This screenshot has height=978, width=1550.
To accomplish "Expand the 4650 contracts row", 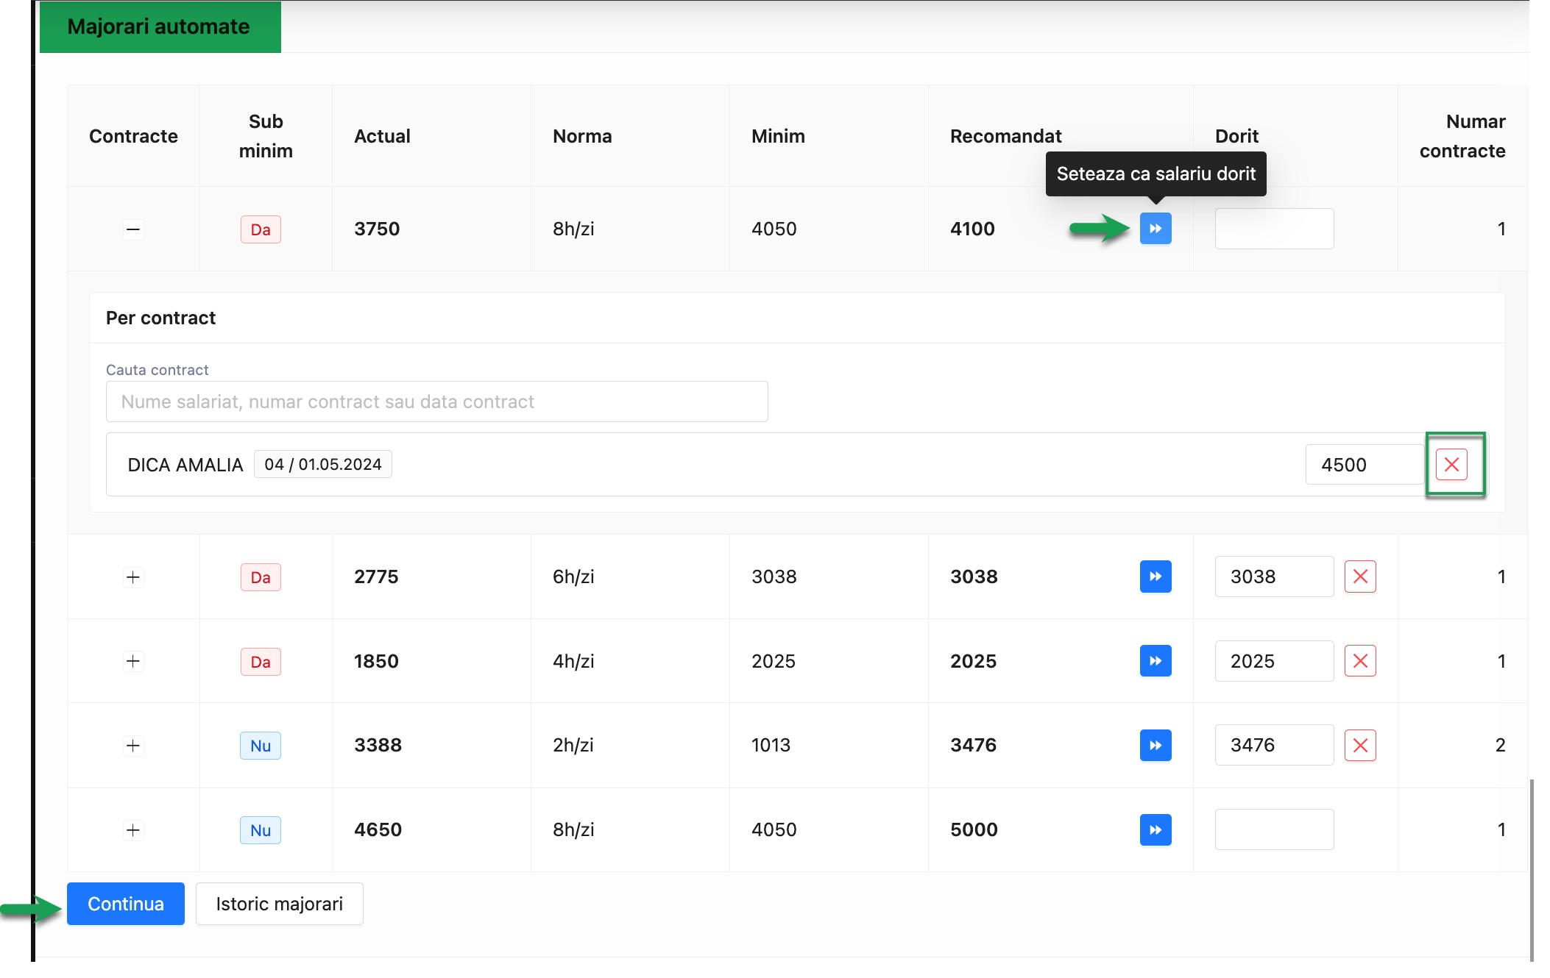I will click(133, 830).
